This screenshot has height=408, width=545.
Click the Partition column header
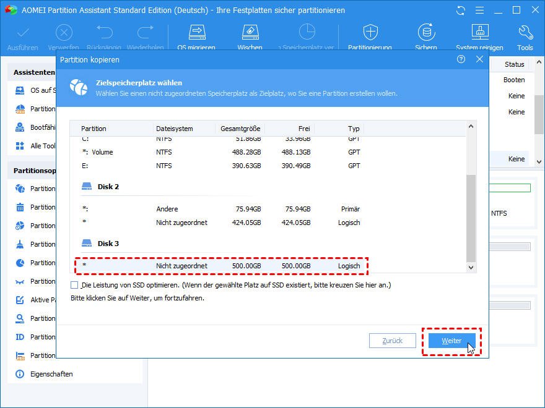coord(94,129)
